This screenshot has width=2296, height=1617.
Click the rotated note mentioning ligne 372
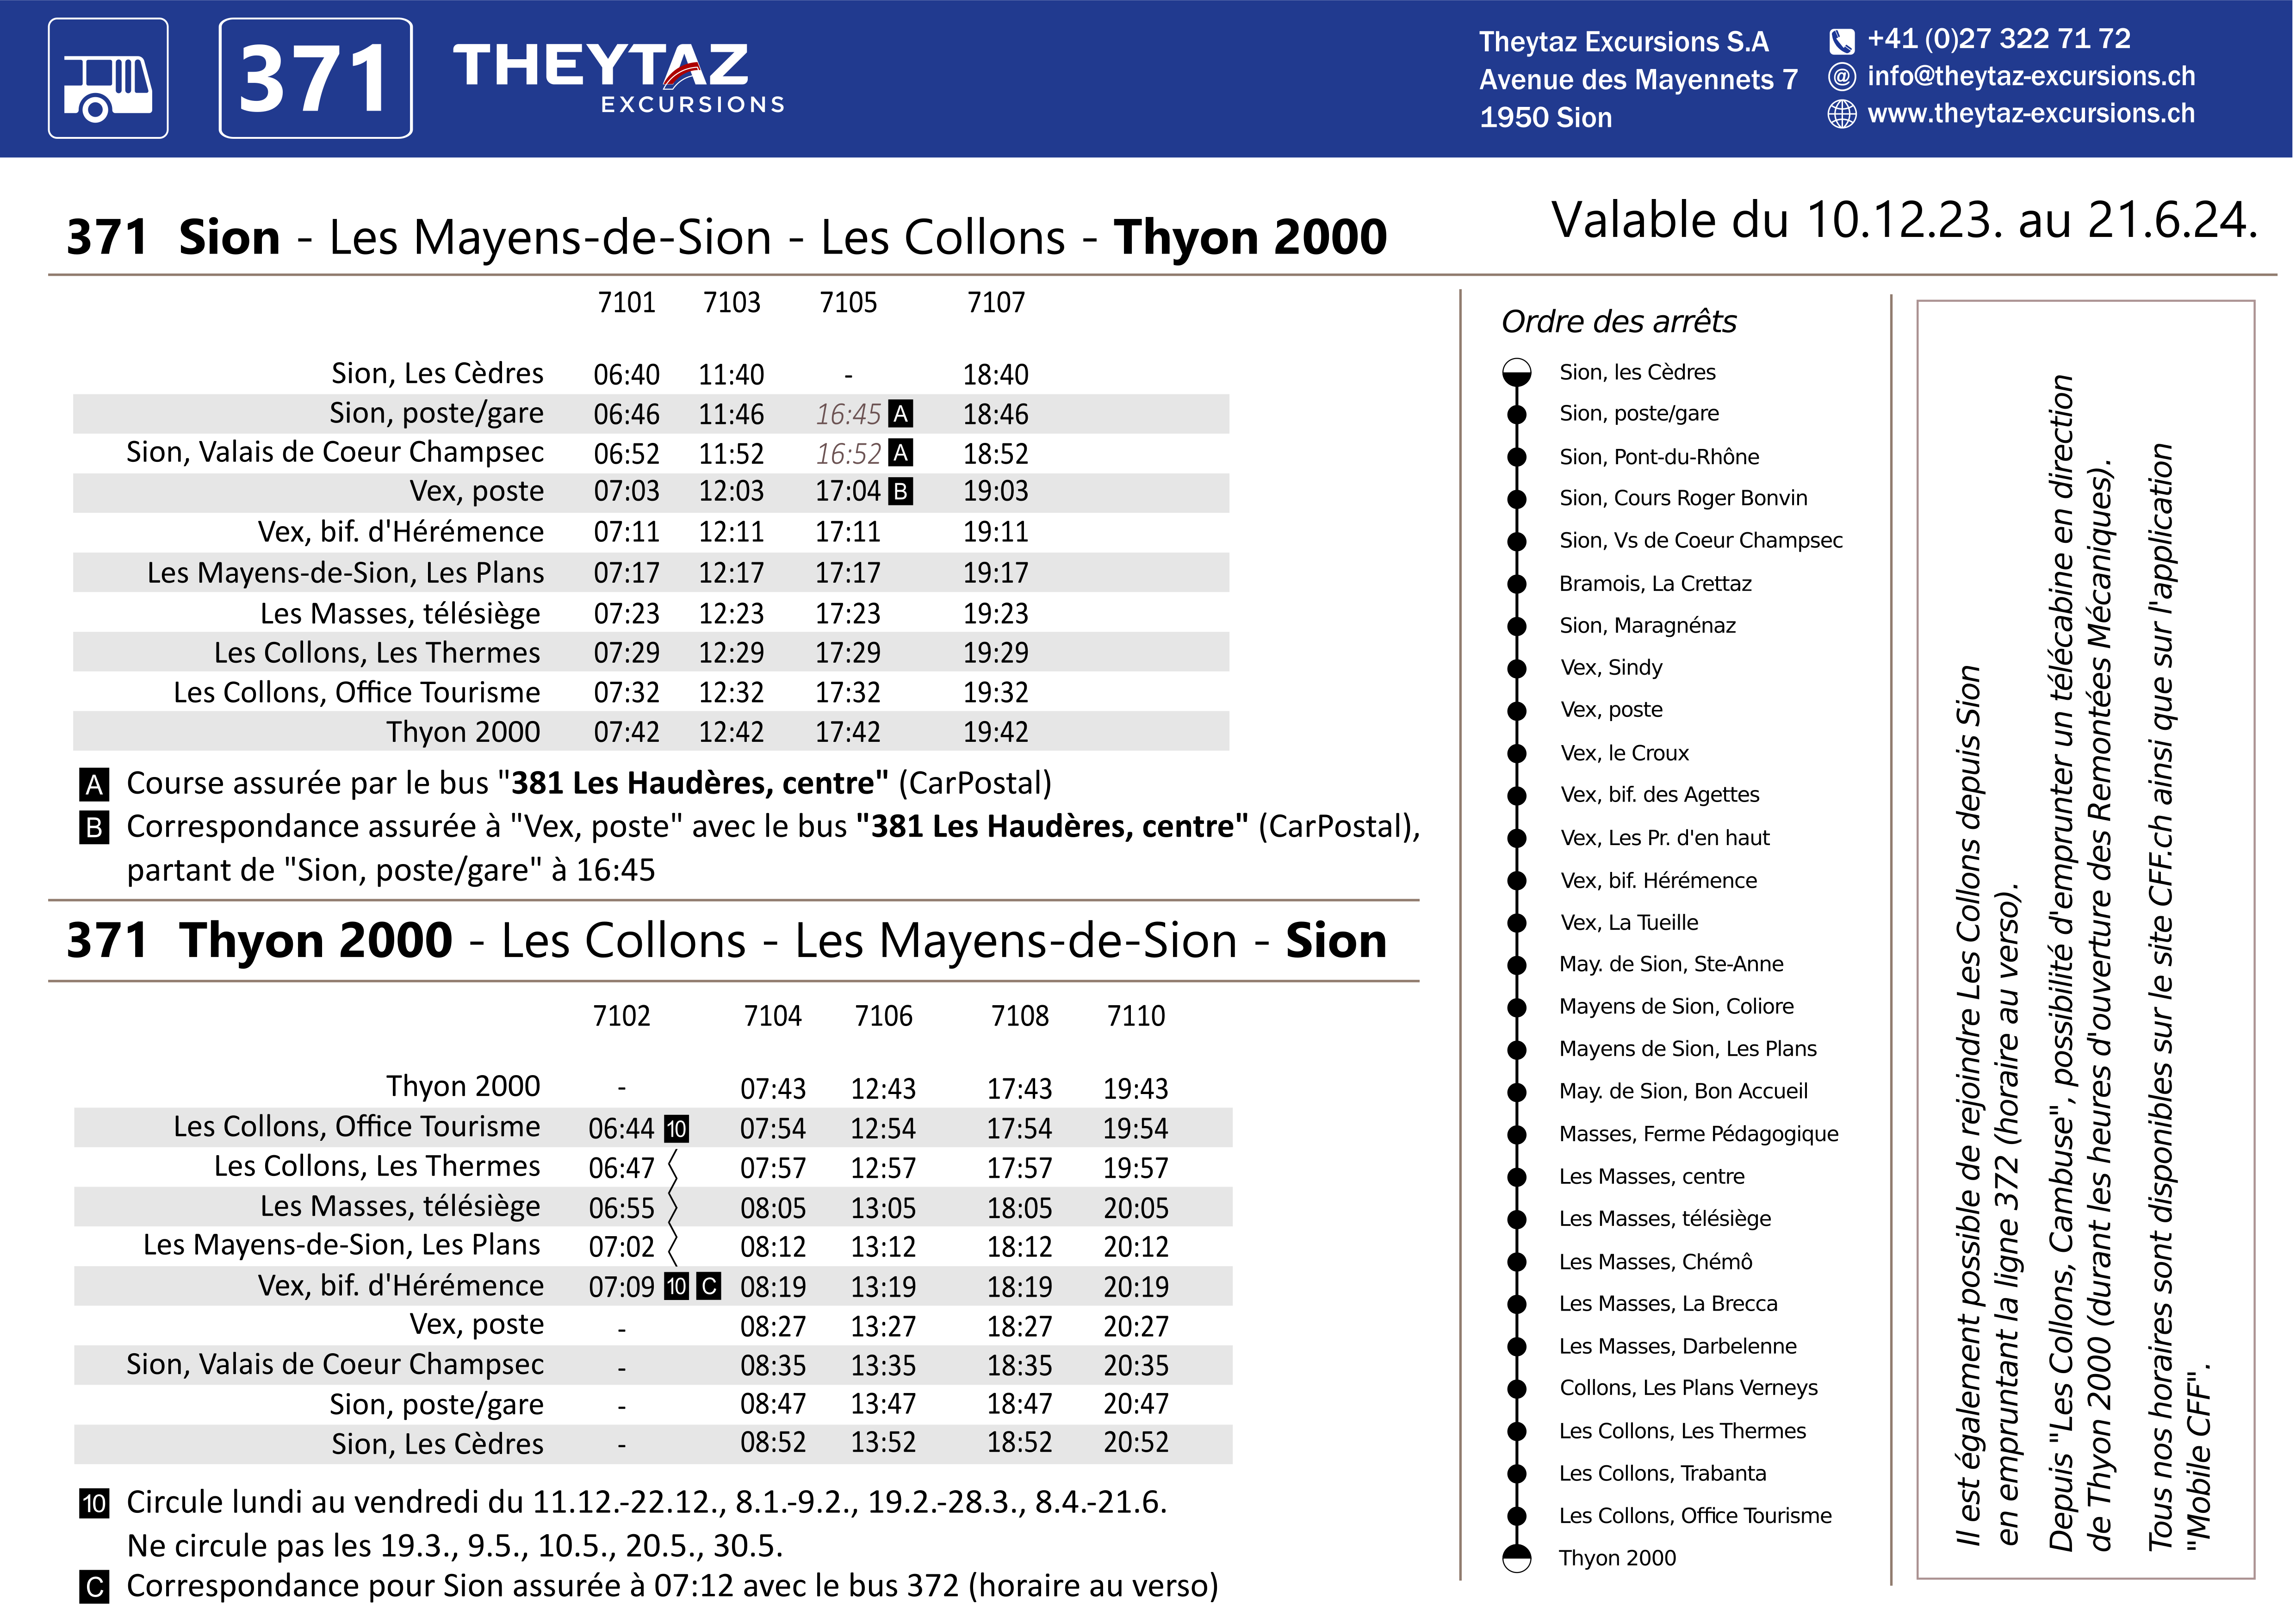pyautogui.click(x=1988, y=1107)
